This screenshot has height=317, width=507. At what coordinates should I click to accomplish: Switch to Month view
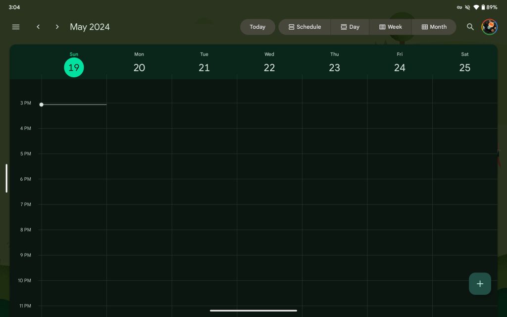pyautogui.click(x=434, y=27)
